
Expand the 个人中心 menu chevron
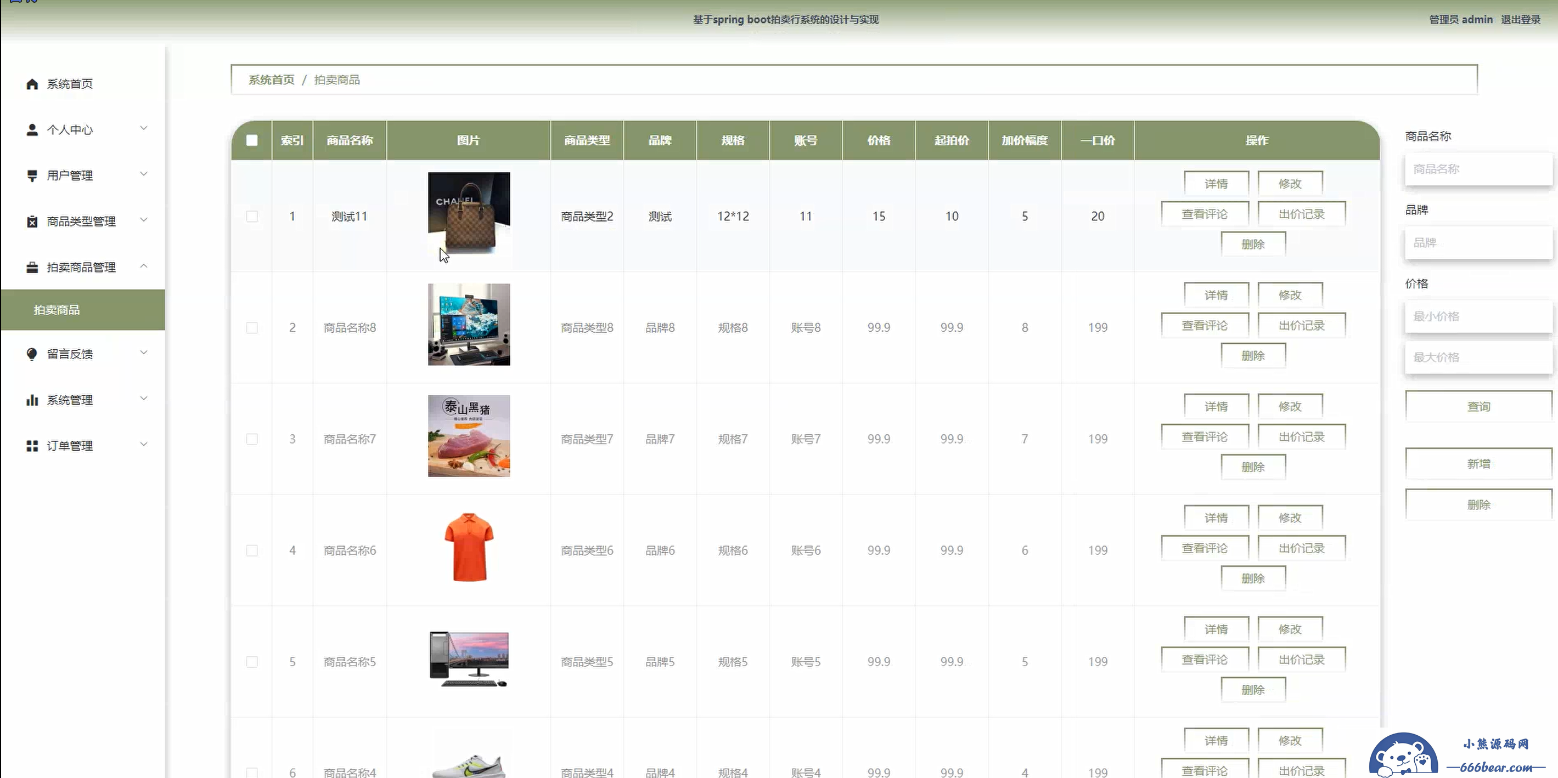[x=143, y=128]
